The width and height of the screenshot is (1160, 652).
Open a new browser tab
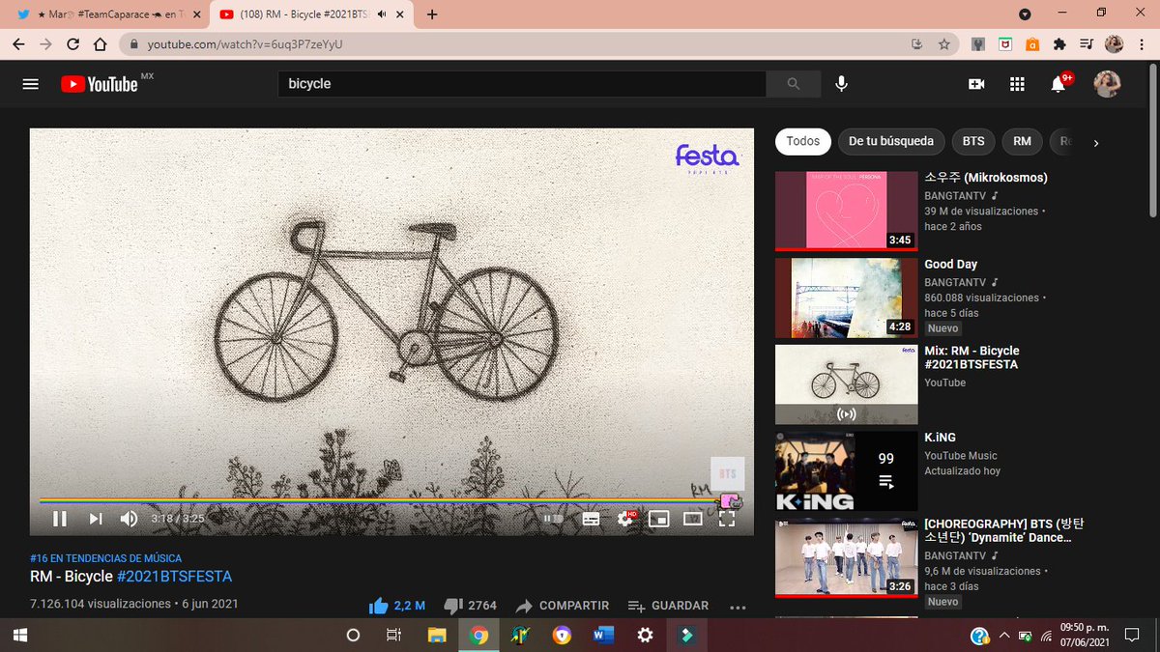point(432,14)
